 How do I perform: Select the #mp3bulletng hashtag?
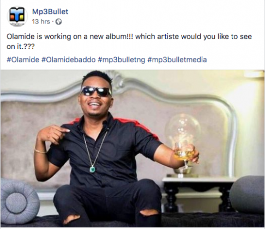pos(122,59)
